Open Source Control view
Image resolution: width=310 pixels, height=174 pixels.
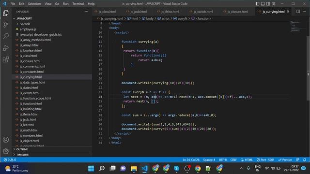6,25
